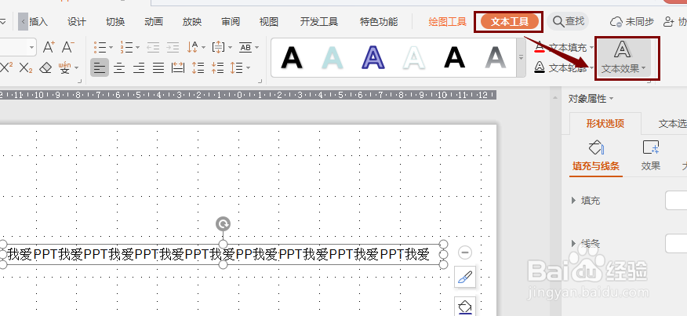
Task: Click floating shape fill bucket button
Action: [465, 307]
